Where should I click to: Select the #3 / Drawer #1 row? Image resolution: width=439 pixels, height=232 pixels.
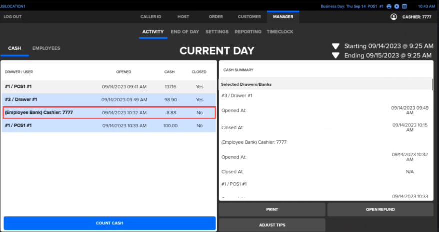pyautogui.click(x=109, y=100)
